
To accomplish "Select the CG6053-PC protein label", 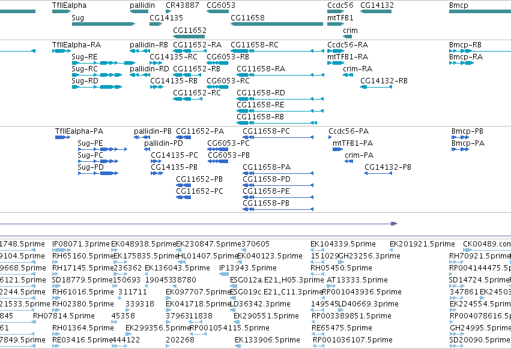I will pos(228,143).
